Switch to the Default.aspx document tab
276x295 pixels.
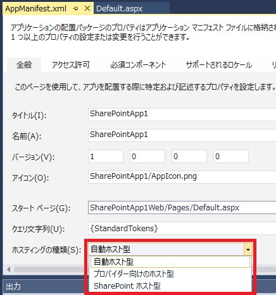pos(120,9)
